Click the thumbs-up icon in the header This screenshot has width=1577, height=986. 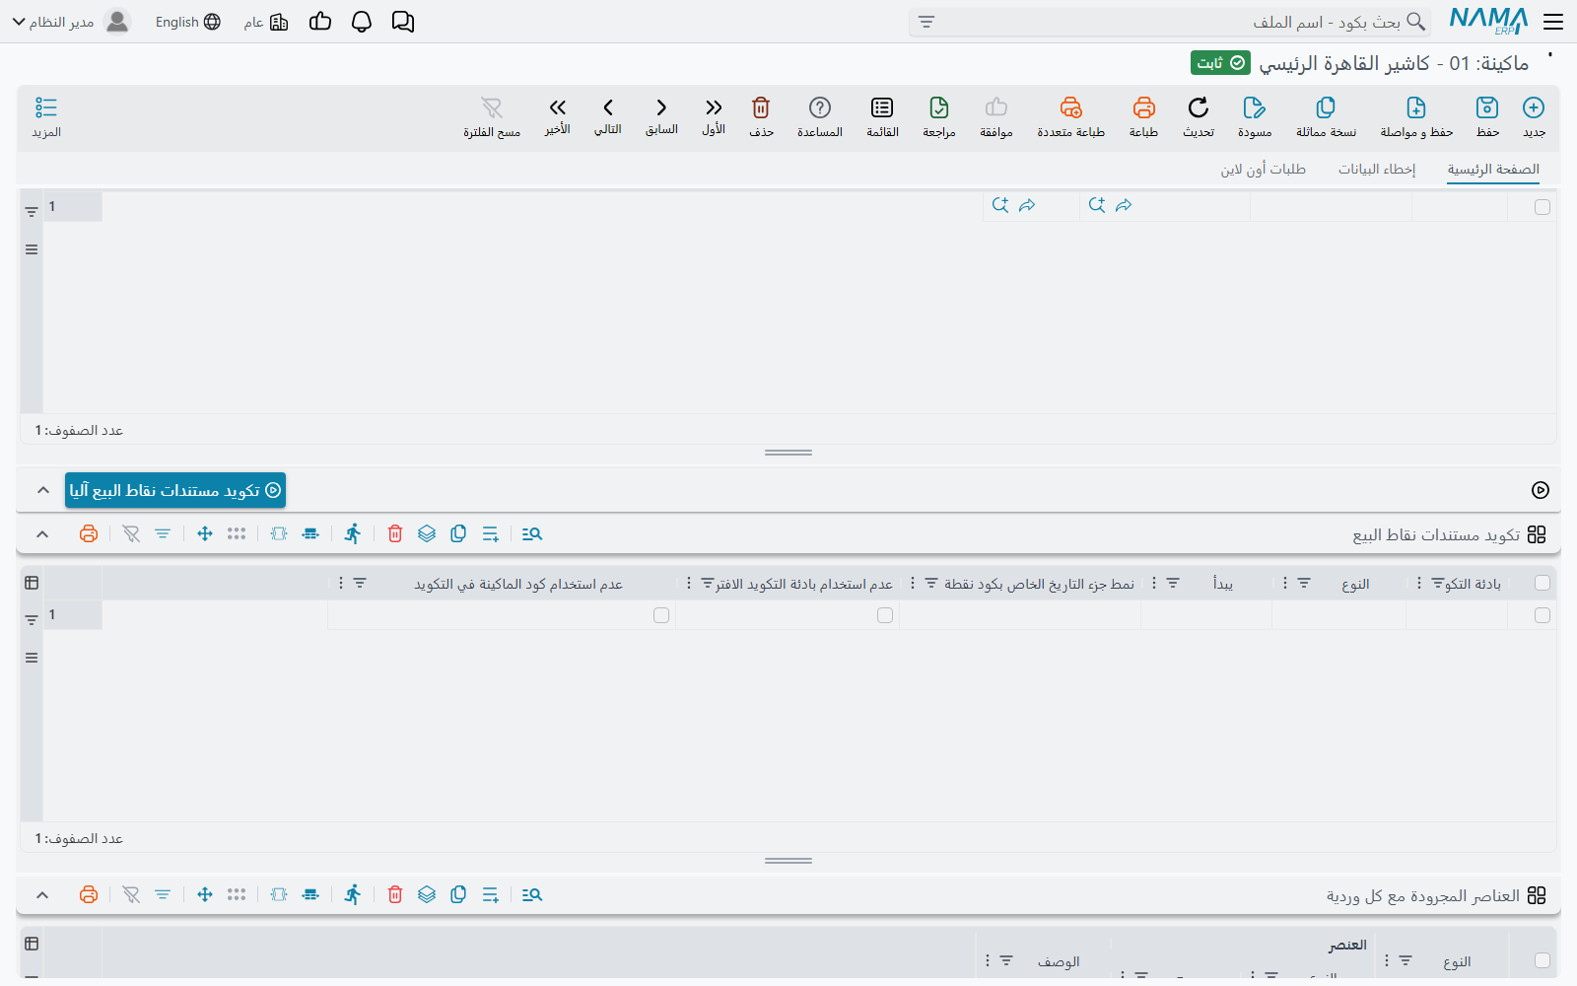pyautogui.click(x=320, y=22)
